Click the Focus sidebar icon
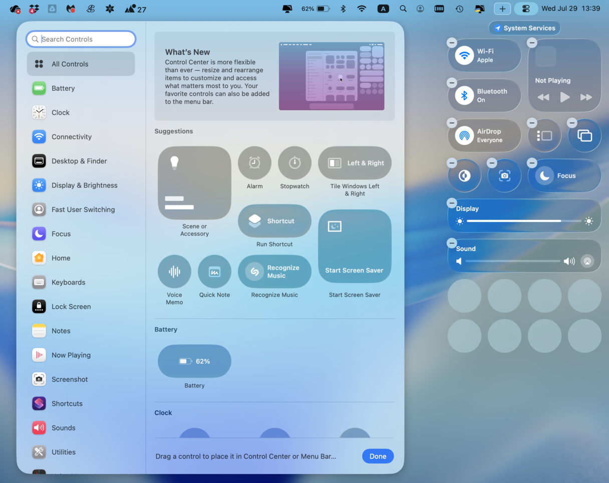609x483 pixels. click(x=39, y=234)
